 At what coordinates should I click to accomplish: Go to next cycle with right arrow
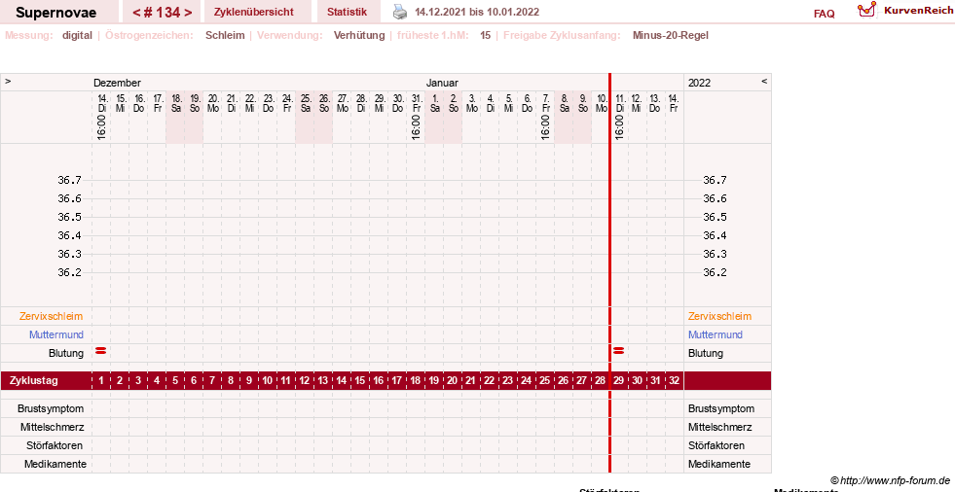188,13
